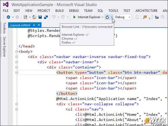Click the Navigate Backward arrow icon
168x126 pixels.
pyautogui.click(x=8, y=17)
